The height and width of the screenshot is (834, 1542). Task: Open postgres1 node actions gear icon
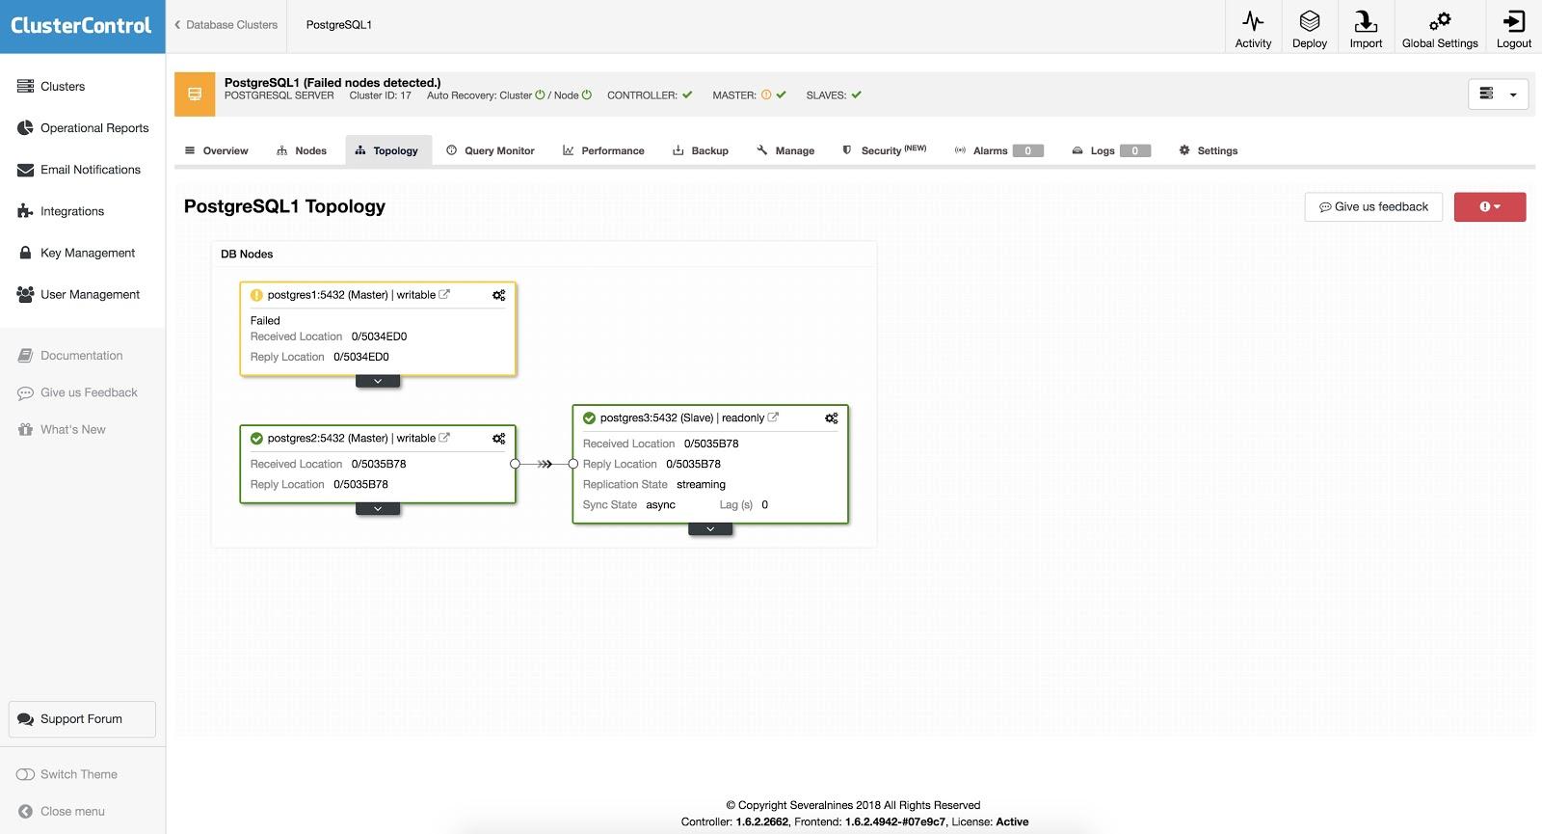pyautogui.click(x=499, y=295)
